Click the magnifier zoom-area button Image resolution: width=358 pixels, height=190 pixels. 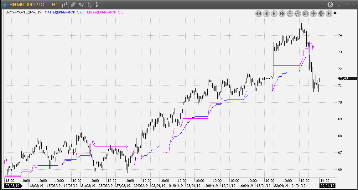click(x=305, y=13)
